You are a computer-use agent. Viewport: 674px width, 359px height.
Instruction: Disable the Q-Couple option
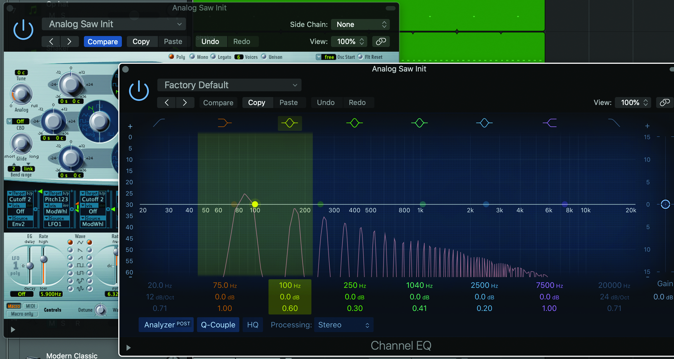tap(218, 325)
